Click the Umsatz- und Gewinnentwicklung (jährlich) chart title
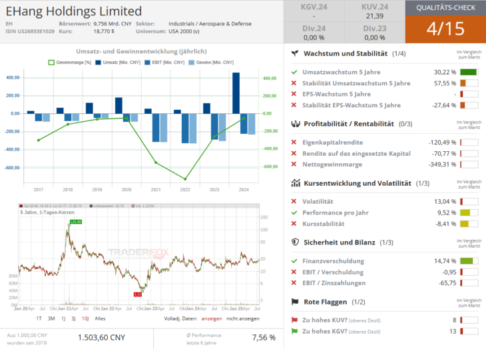Viewport: 486px width, 349px height. (141, 51)
